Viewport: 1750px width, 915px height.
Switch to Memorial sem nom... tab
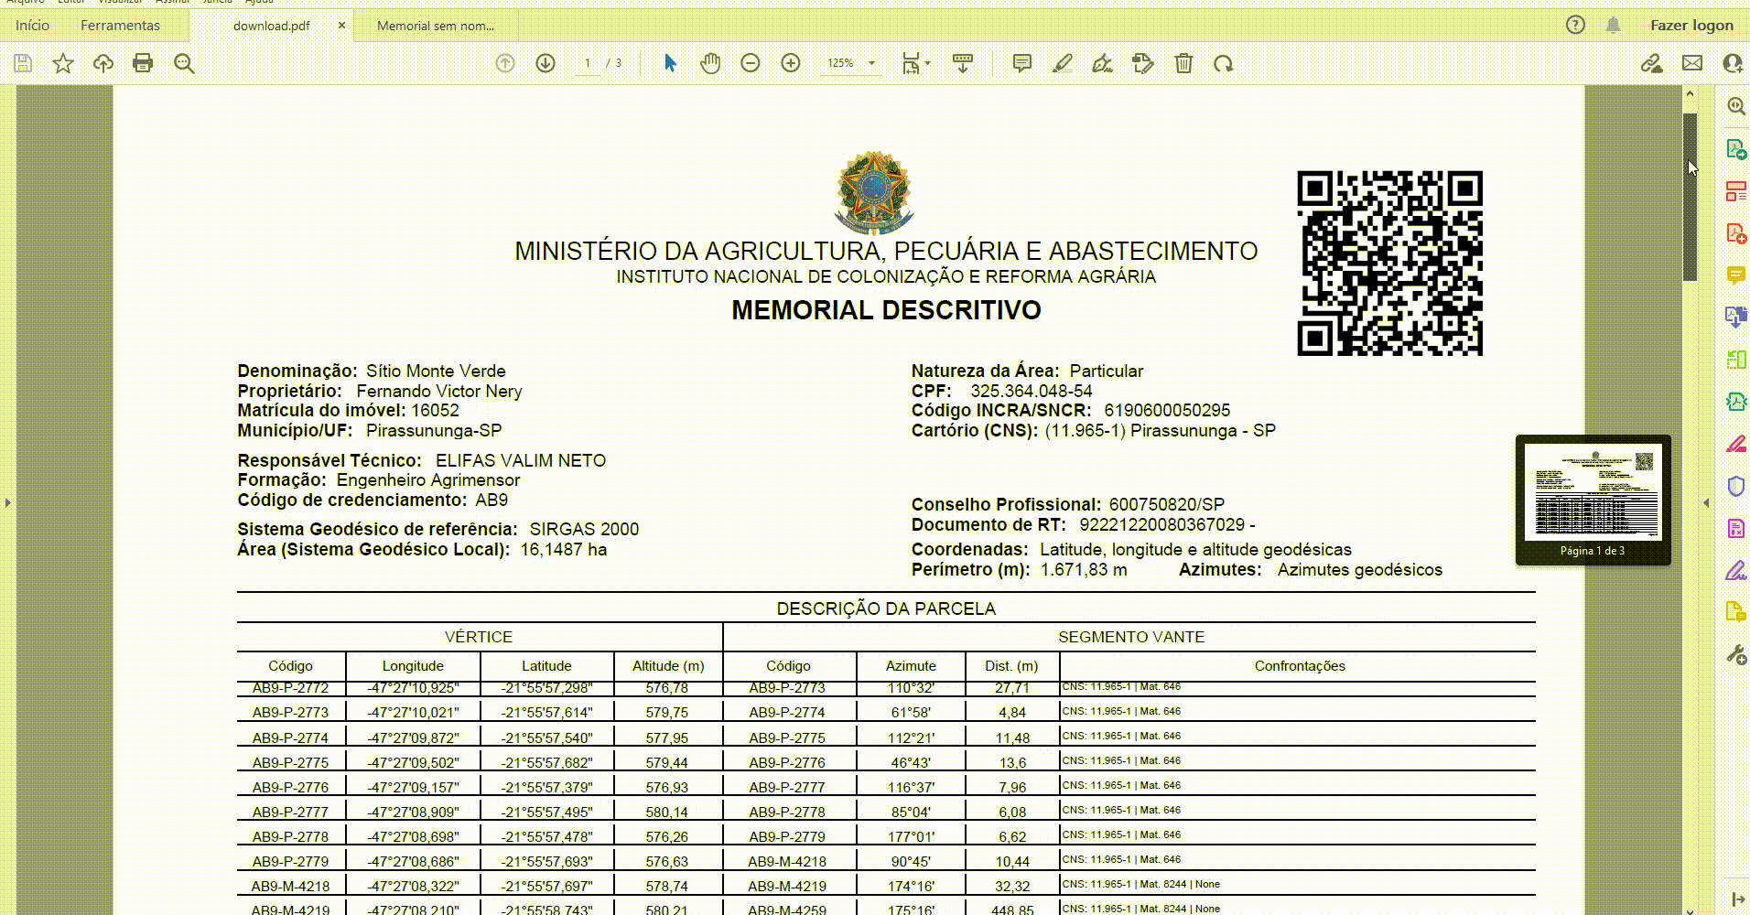tap(436, 26)
